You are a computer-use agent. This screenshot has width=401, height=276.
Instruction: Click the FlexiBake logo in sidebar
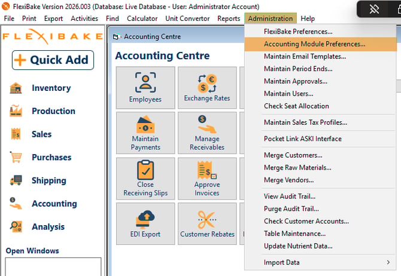tap(53, 36)
